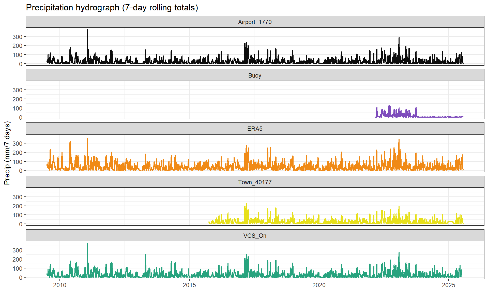Click the 2020 x-axis tick label

[319, 285]
